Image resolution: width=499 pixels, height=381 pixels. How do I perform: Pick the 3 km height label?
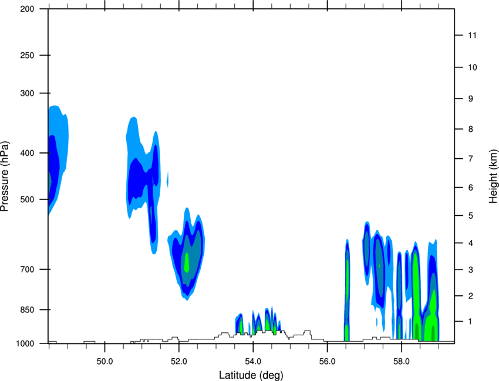[x=471, y=270]
